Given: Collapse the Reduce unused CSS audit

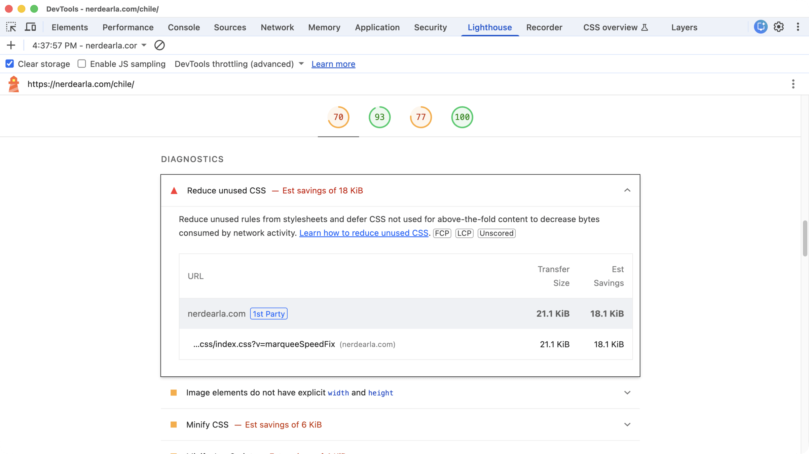Looking at the screenshot, I should pos(627,190).
